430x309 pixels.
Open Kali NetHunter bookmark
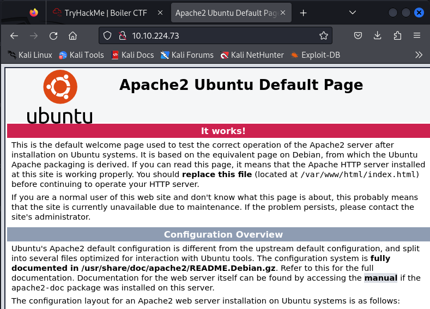coord(252,55)
